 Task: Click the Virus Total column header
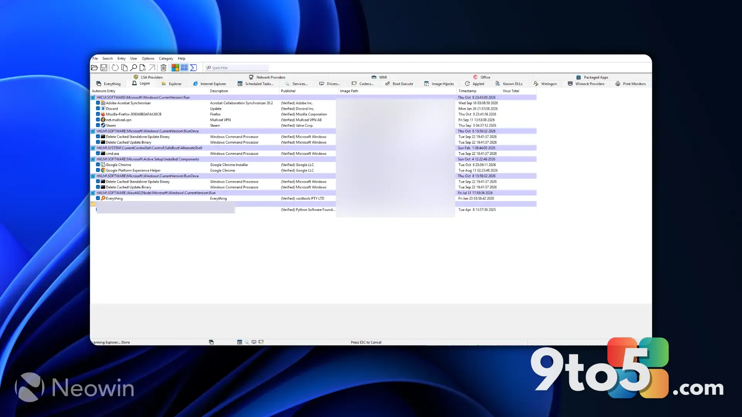click(518, 91)
